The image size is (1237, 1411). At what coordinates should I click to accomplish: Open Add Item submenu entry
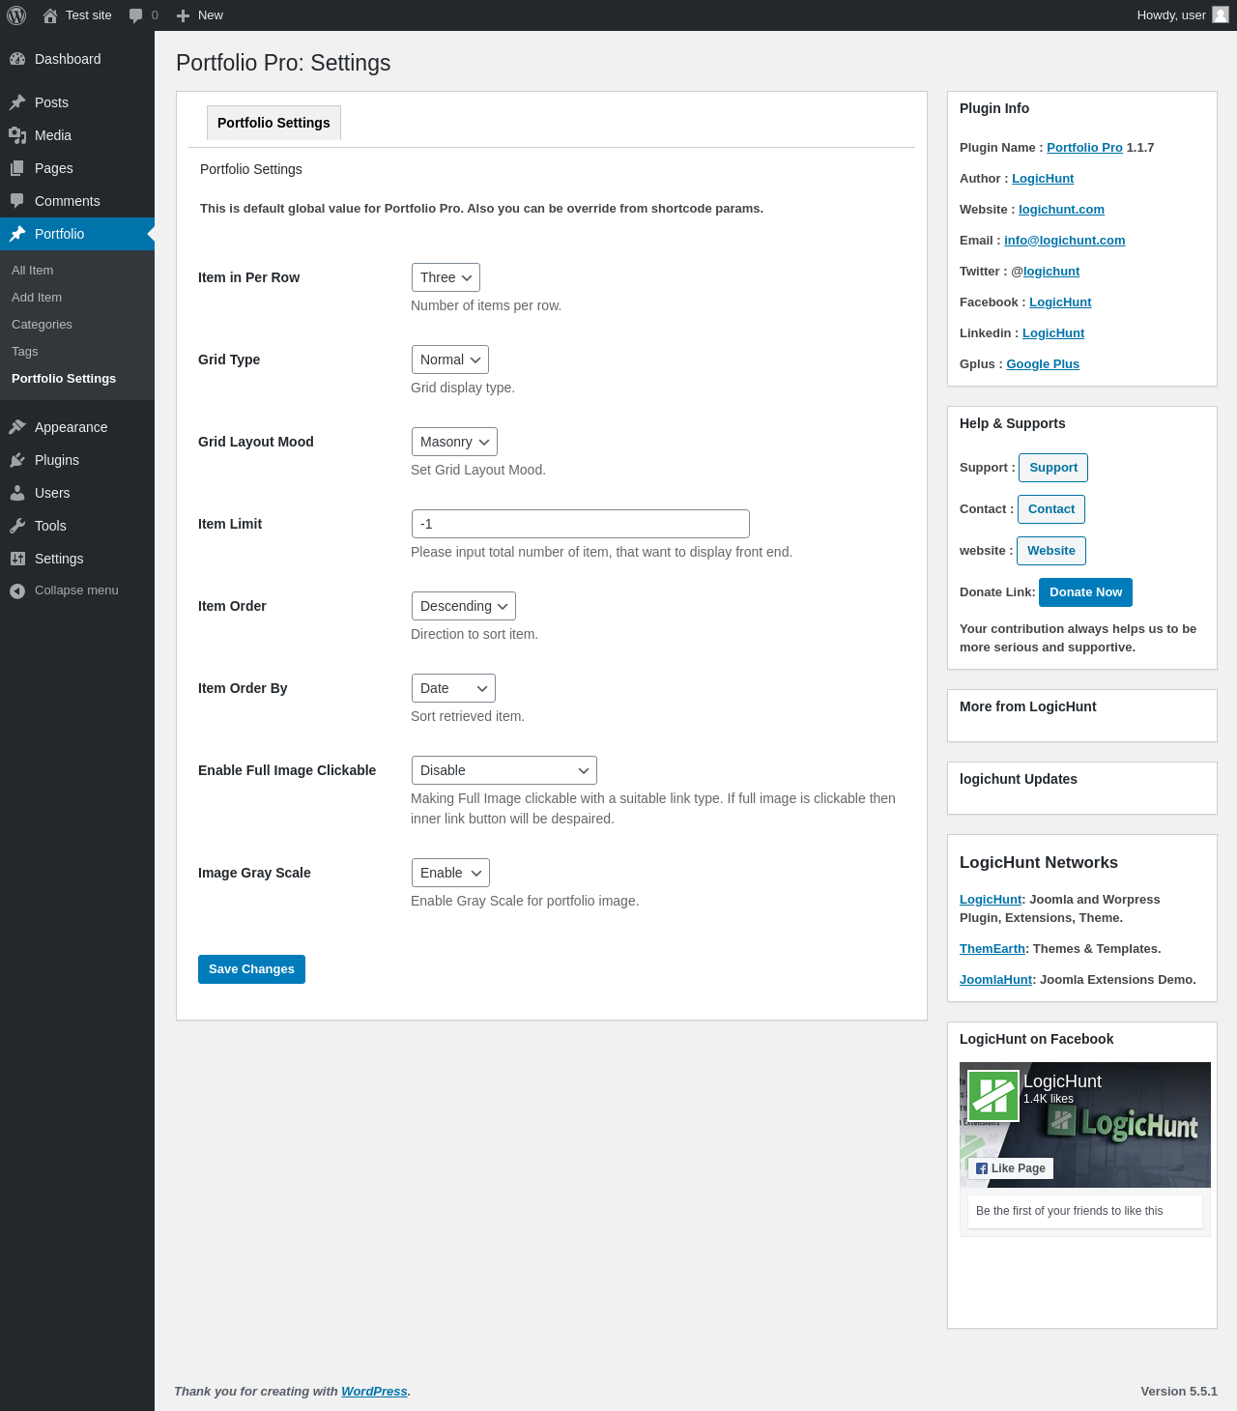click(x=77, y=298)
